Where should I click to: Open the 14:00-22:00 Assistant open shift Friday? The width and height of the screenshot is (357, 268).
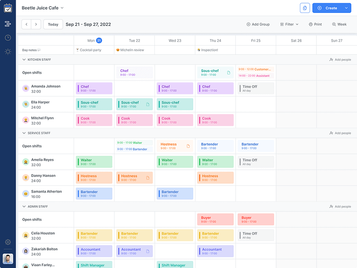click(256, 75)
